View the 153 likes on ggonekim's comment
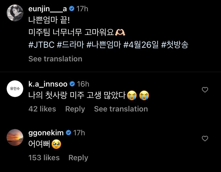 click(44, 158)
